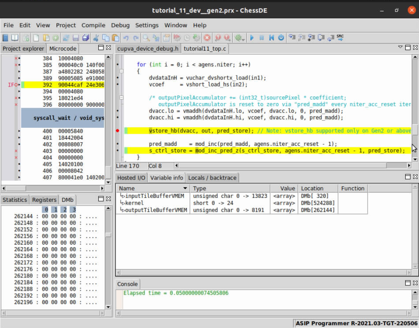Click the Save All disks icon
The height and width of the screenshot is (328, 419).
click(x=85, y=38)
